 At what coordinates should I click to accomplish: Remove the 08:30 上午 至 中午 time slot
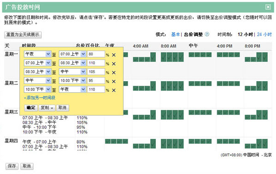point(114,72)
